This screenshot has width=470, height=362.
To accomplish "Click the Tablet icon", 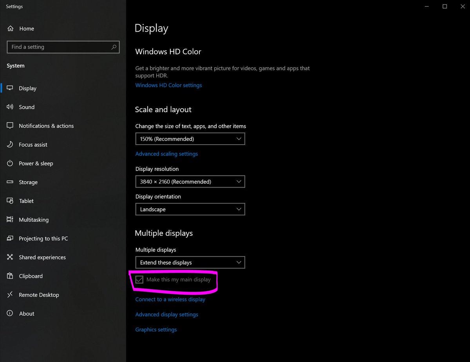I will (x=10, y=201).
